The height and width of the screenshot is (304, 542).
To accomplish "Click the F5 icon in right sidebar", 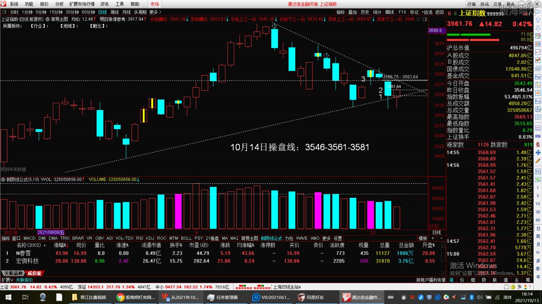I will [x=538, y=171].
